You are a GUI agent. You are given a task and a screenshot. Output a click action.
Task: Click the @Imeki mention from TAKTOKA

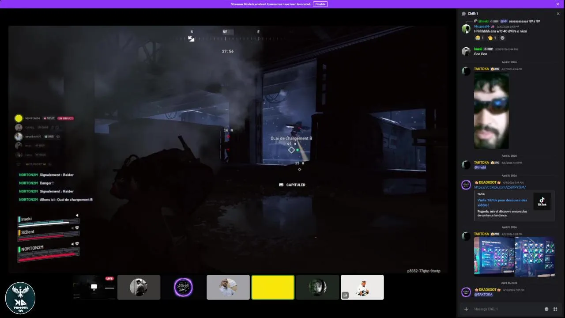(x=480, y=167)
